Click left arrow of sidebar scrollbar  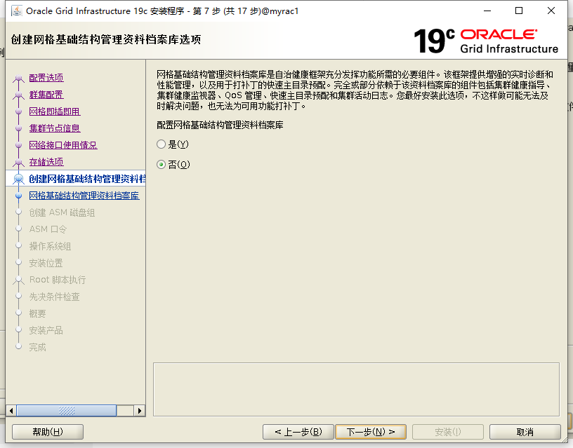[x=11, y=410]
